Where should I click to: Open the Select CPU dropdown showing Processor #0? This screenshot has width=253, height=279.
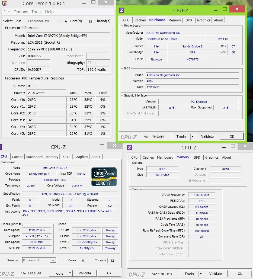[44, 21]
